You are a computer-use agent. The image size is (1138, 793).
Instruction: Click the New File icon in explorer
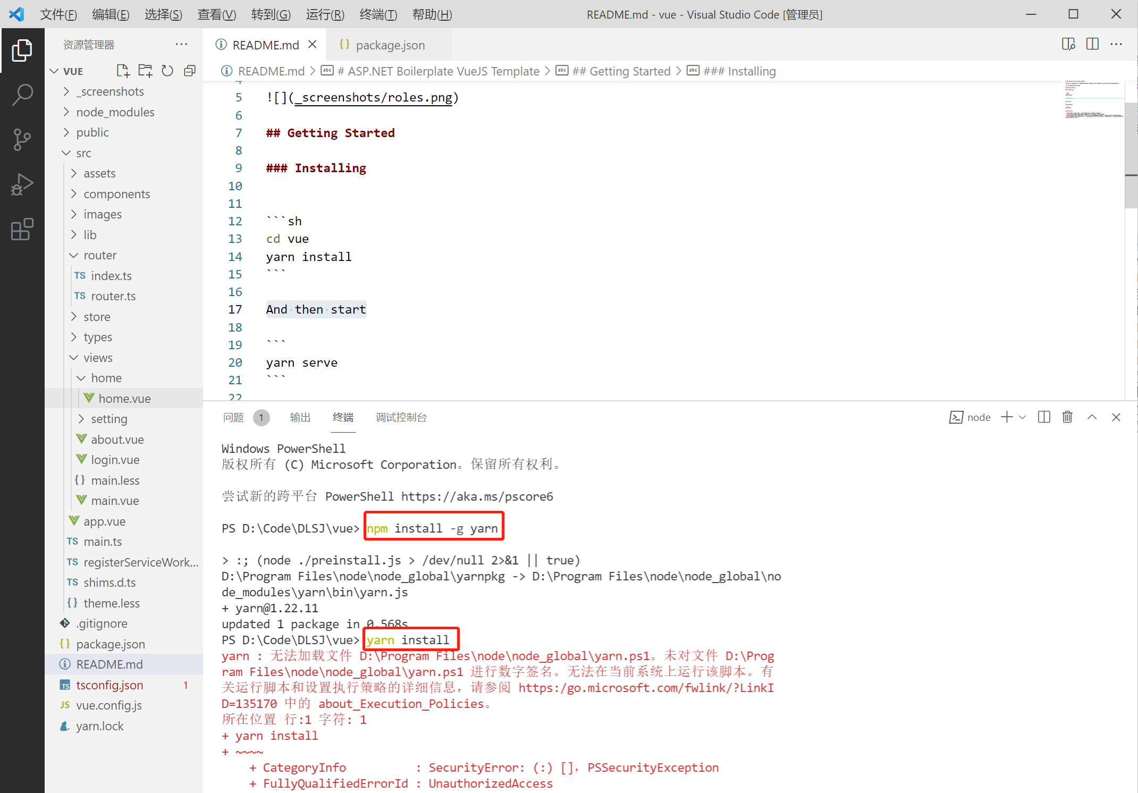coord(122,71)
